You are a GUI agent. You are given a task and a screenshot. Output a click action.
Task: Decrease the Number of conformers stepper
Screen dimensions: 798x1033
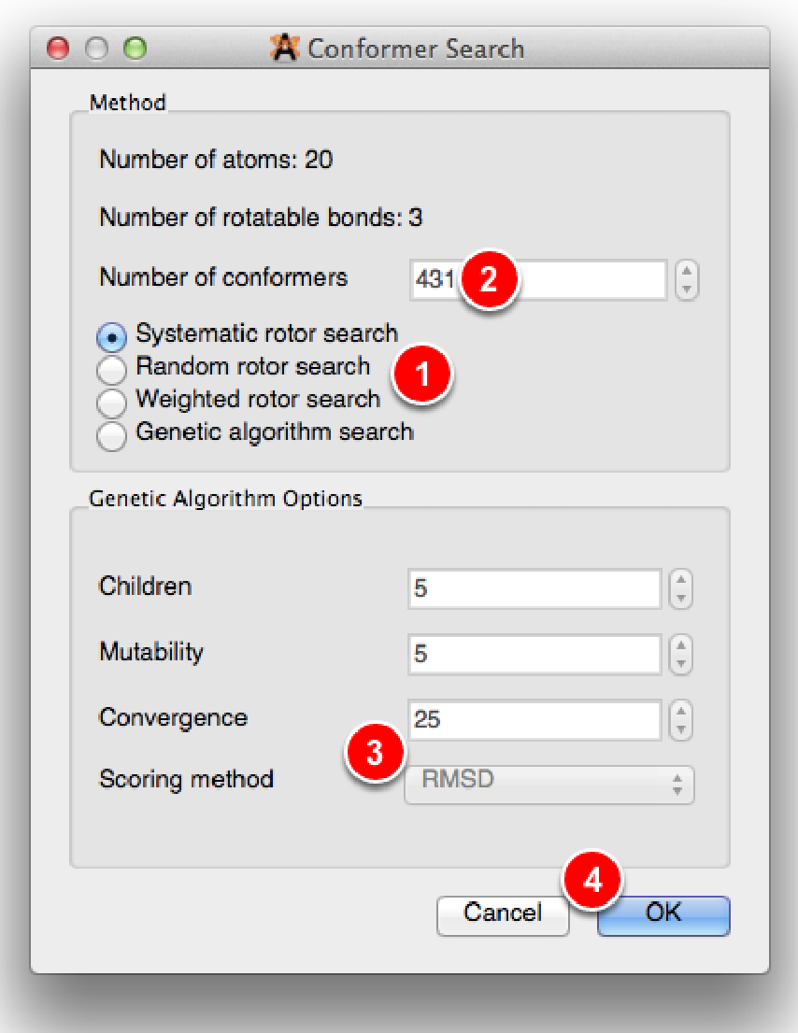tap(687, 289)
